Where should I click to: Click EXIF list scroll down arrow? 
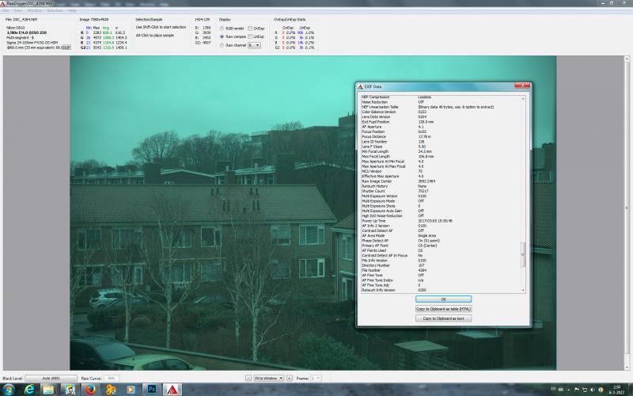(x=523, y=290)
